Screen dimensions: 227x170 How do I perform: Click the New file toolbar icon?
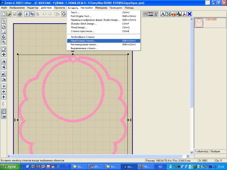point(4,14)
